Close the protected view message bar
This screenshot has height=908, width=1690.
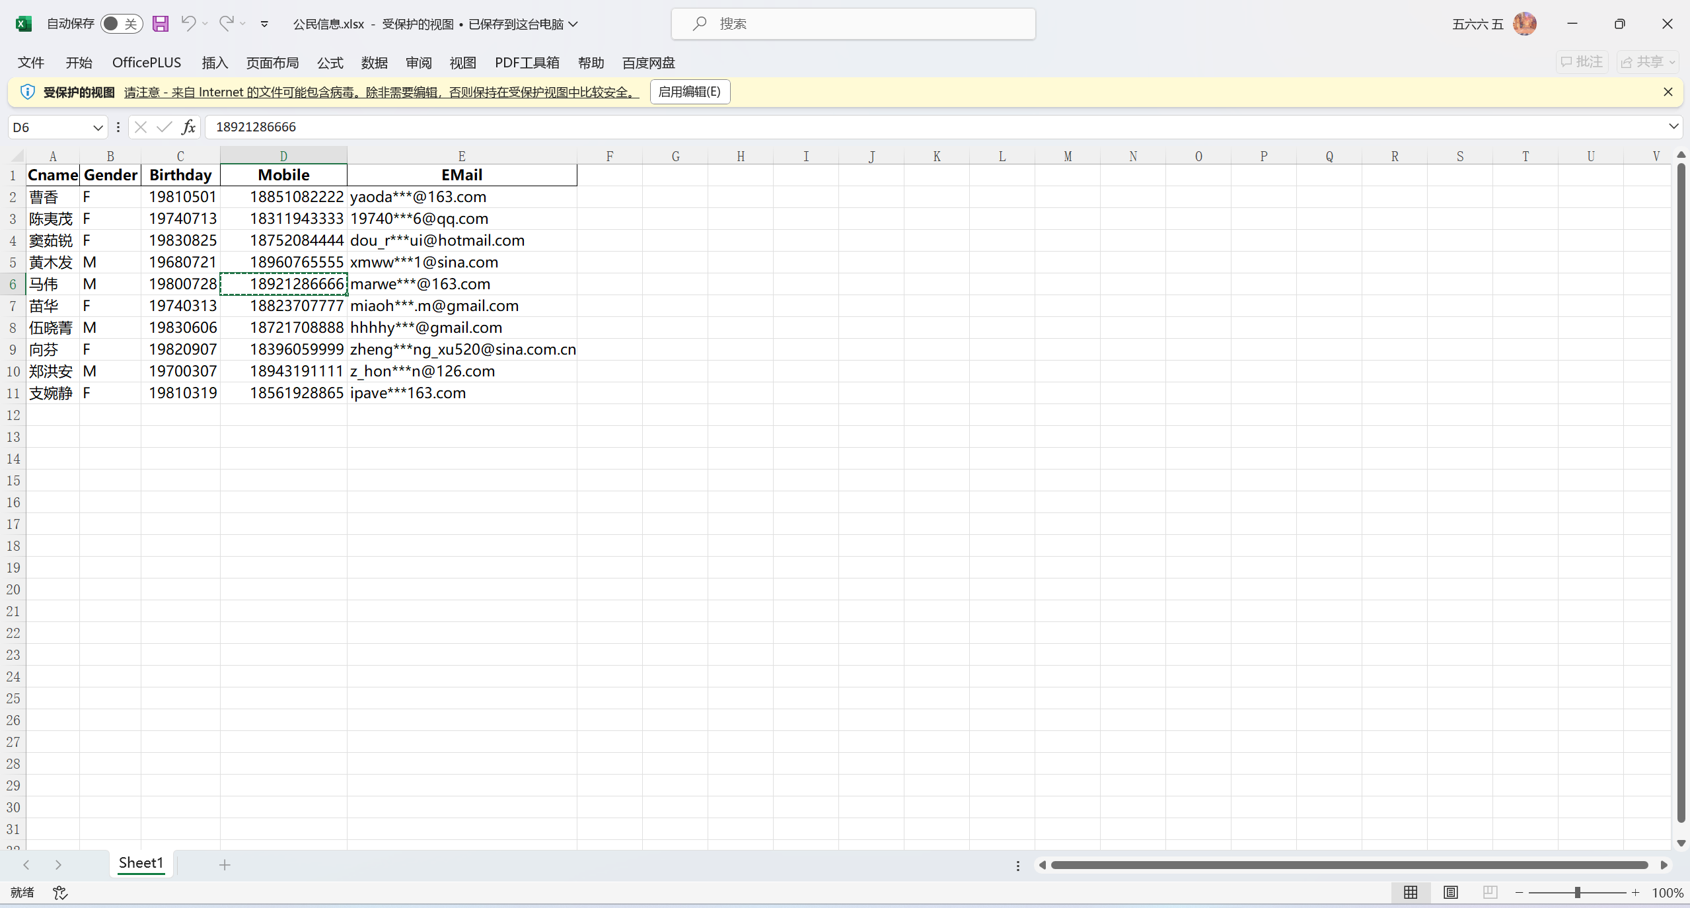click(1668, 92)
